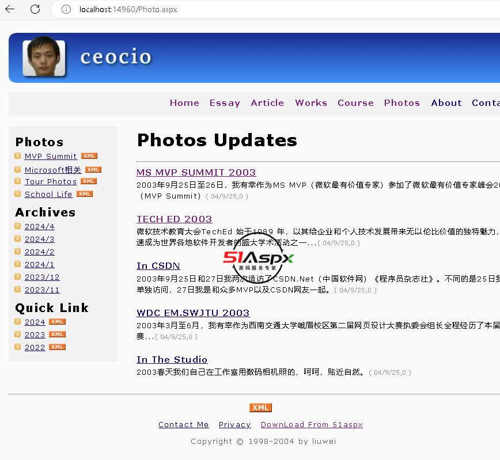Open the In CSDN post
The image size is (500, 460).
(x=158, y=266)
